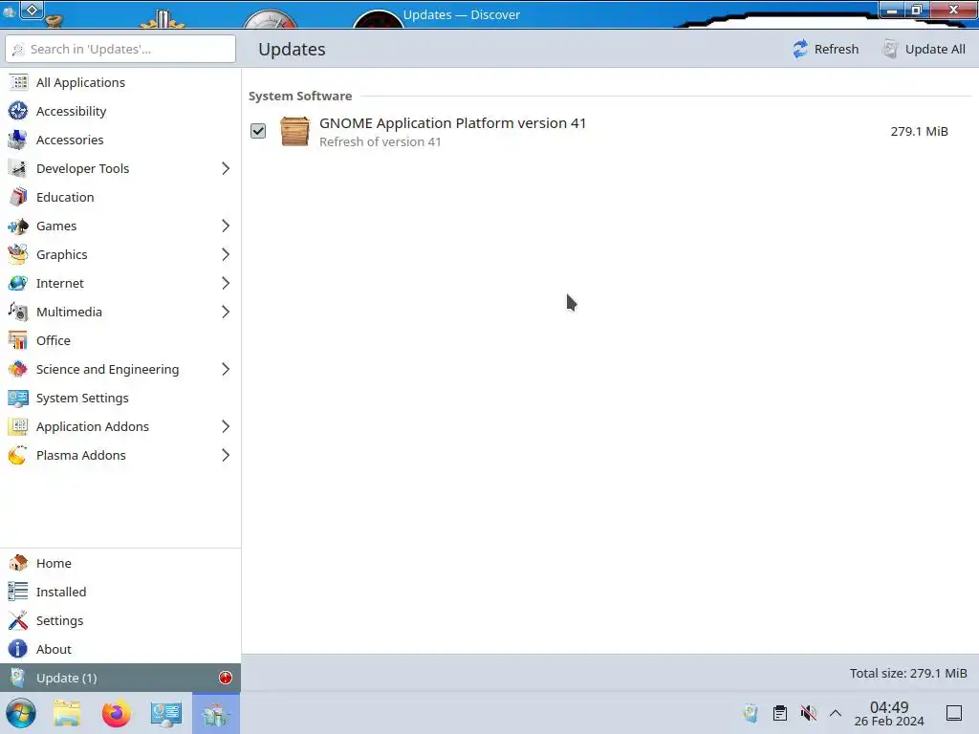This screenshot has width=979, height=734.
Task: Show hidden system tray icons arrow
Action: click(836, 713)
